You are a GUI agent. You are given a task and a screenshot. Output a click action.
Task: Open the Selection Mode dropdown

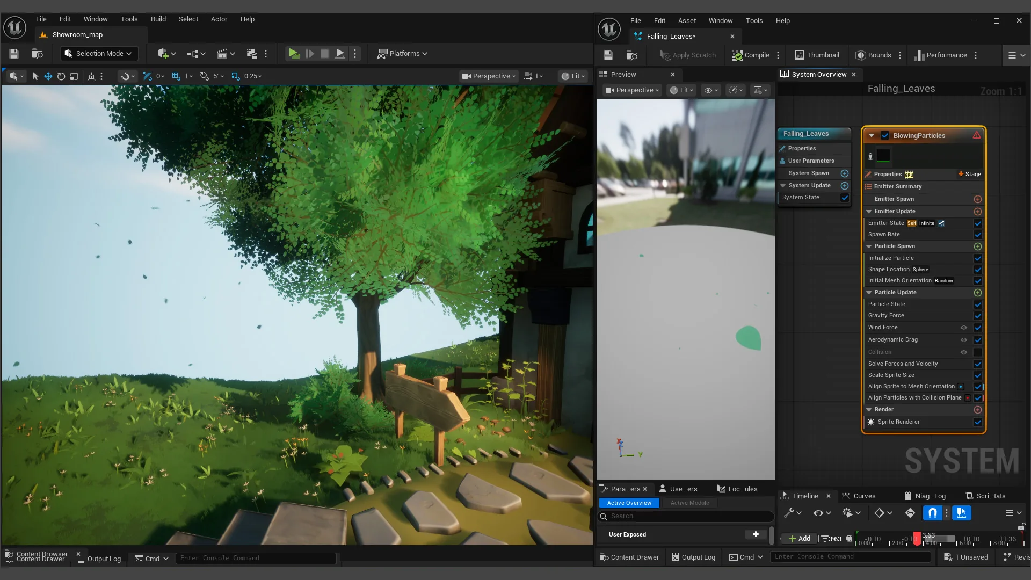[x=98, y=54]
